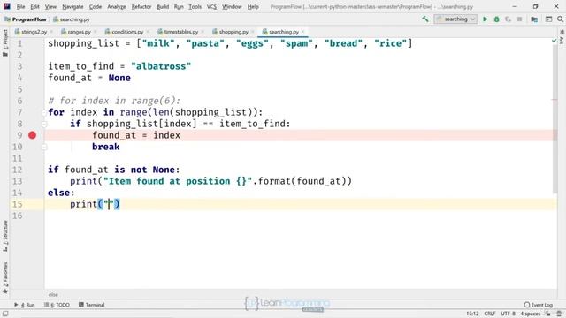The height and width of the screenshot is (318, 566).
Task: Toggle the breakpoint on line 9
Action: (x=32, y=135)
